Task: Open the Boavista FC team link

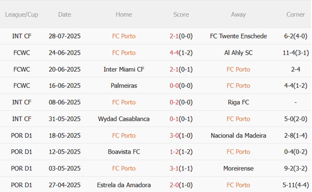Action: pyautogui.click(x=124, y=152)
